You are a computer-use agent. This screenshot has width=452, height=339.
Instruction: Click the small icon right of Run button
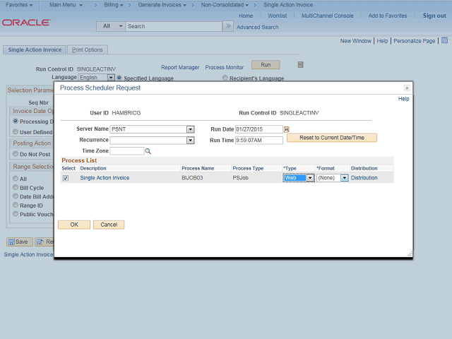300,65
